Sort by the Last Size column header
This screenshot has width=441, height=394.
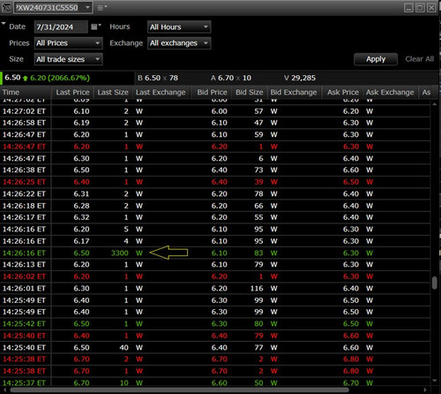pyautogui.click(x=113, y=92)
